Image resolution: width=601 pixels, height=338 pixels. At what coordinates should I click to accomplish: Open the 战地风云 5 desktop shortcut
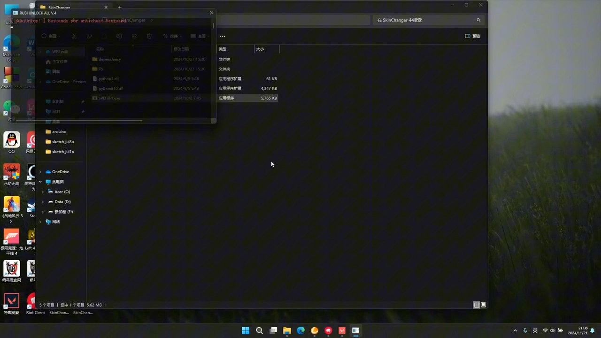click(x=12, y=210)
